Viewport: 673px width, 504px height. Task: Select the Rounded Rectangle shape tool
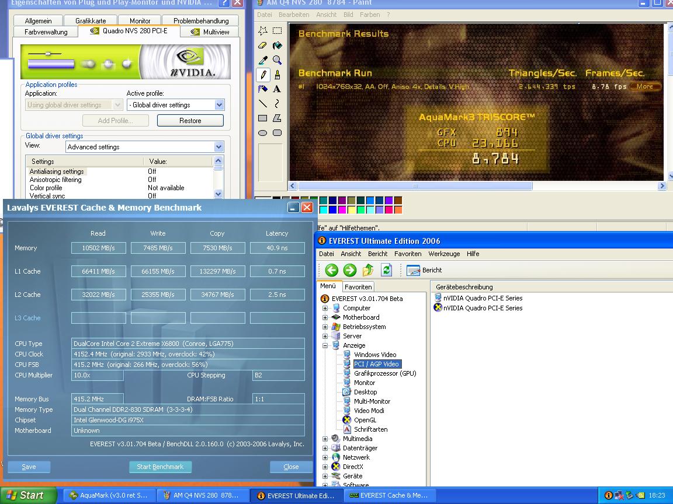pos(277,133)
